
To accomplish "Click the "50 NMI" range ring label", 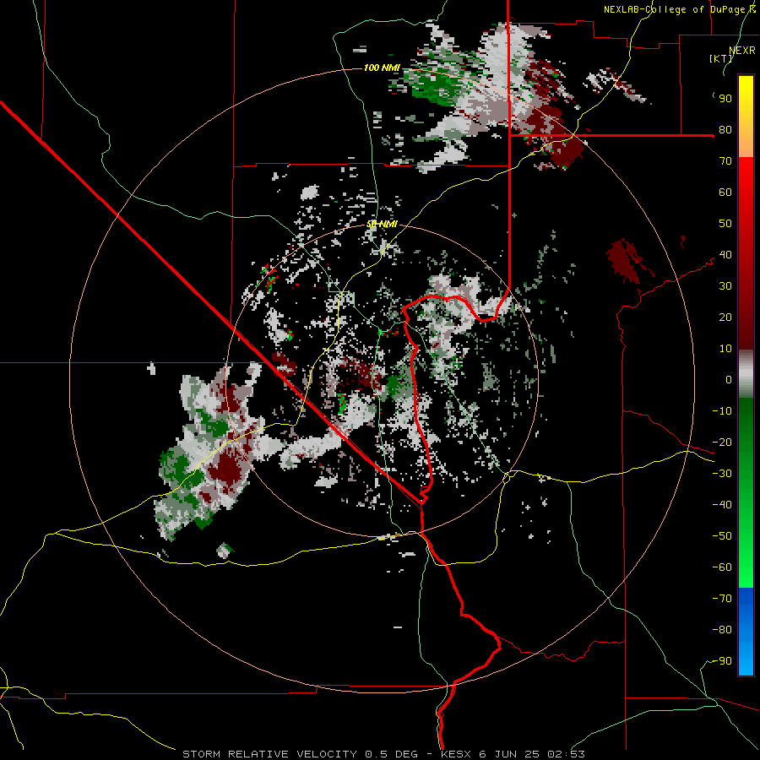I will [382, 224].
